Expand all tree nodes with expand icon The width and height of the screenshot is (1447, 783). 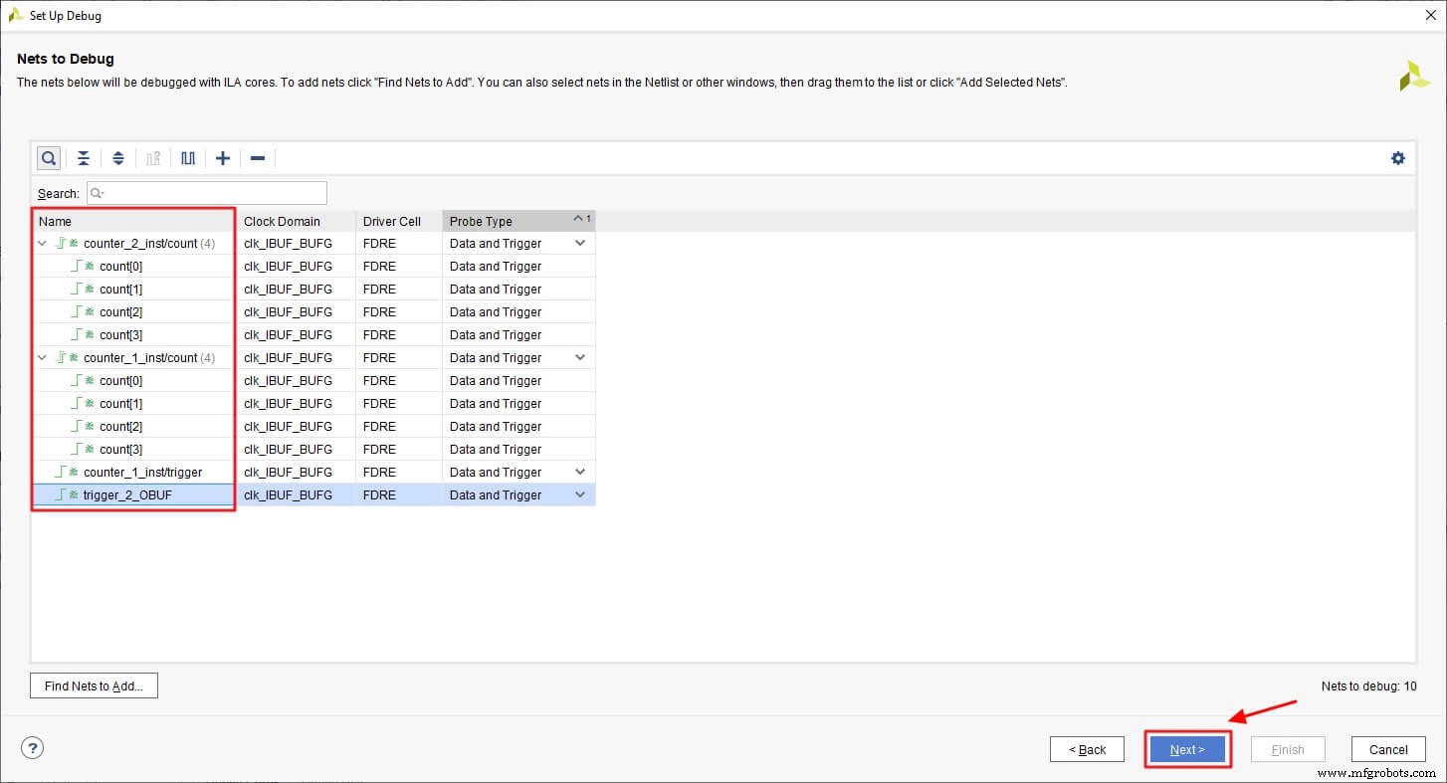click(118, 157)
